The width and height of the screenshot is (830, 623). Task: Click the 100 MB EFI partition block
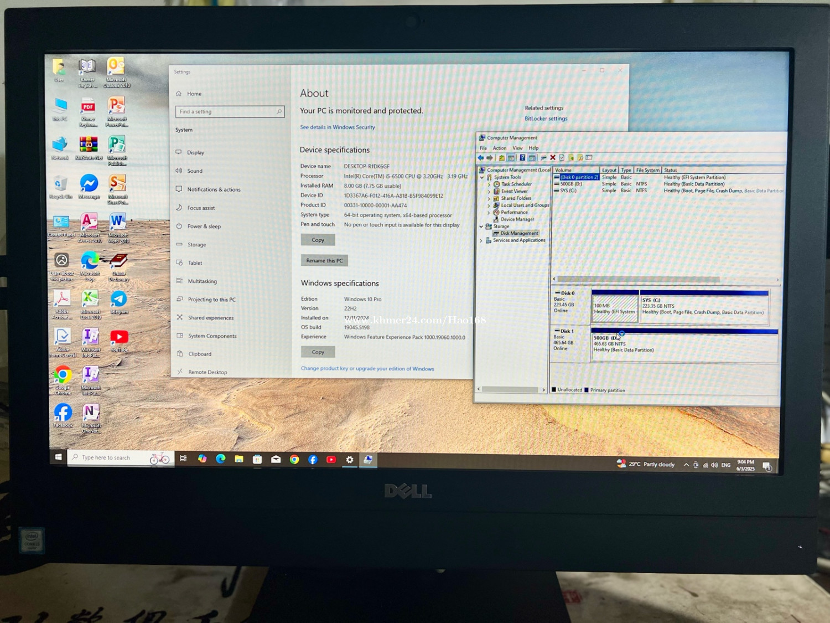click(615, 306)
